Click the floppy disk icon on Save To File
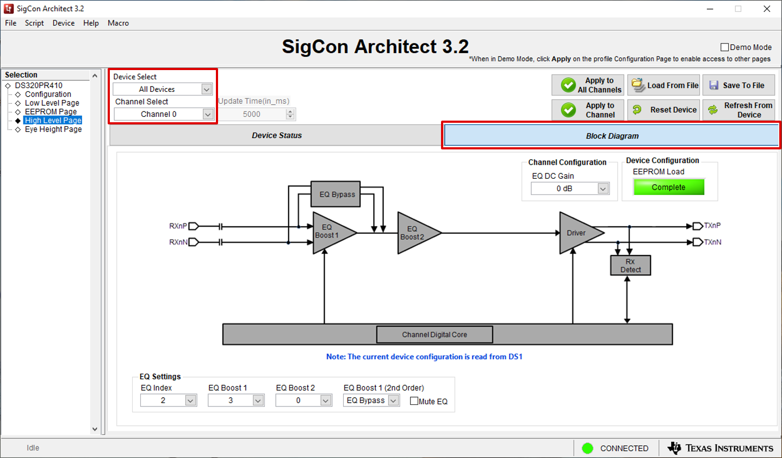Image resolution: width=782 pixels, height=458 pixels. (713, 85)
